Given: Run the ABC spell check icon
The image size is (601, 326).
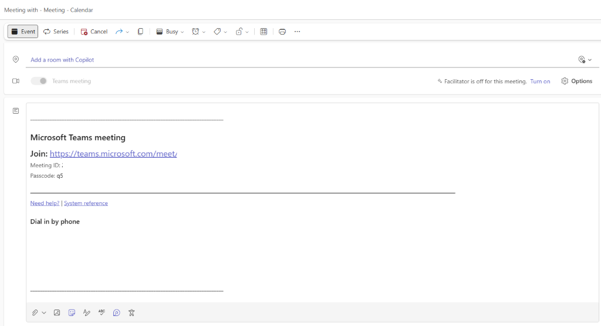Looking at the screenshot, I should (x=102, y=312).
